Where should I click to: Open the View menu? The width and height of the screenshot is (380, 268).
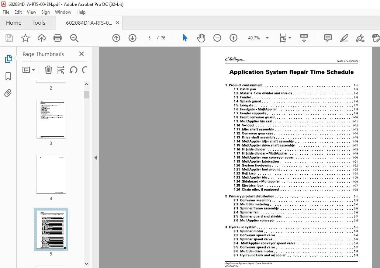pyautogui.click(x=31, y=12)
